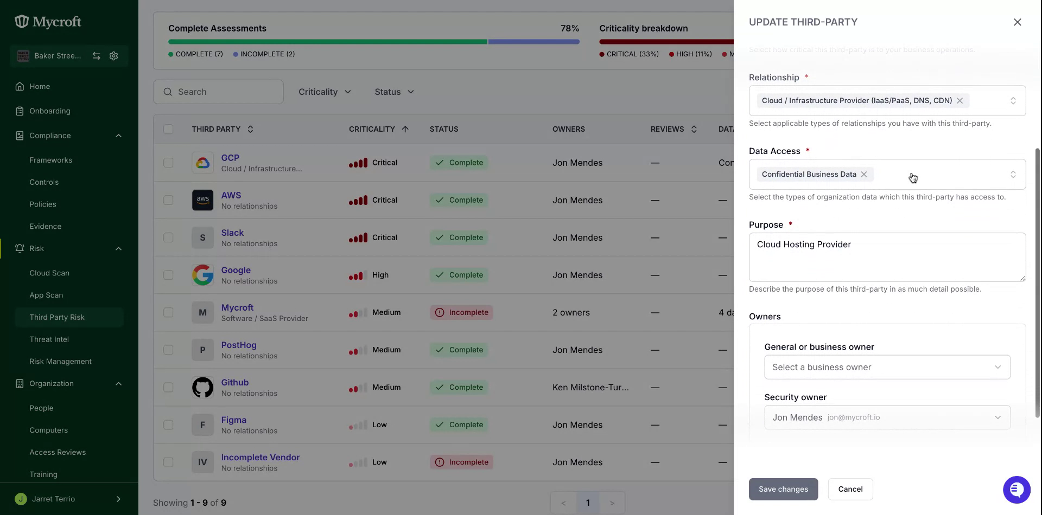Toggle the select-all table checkbox

(x=168, y=129)
